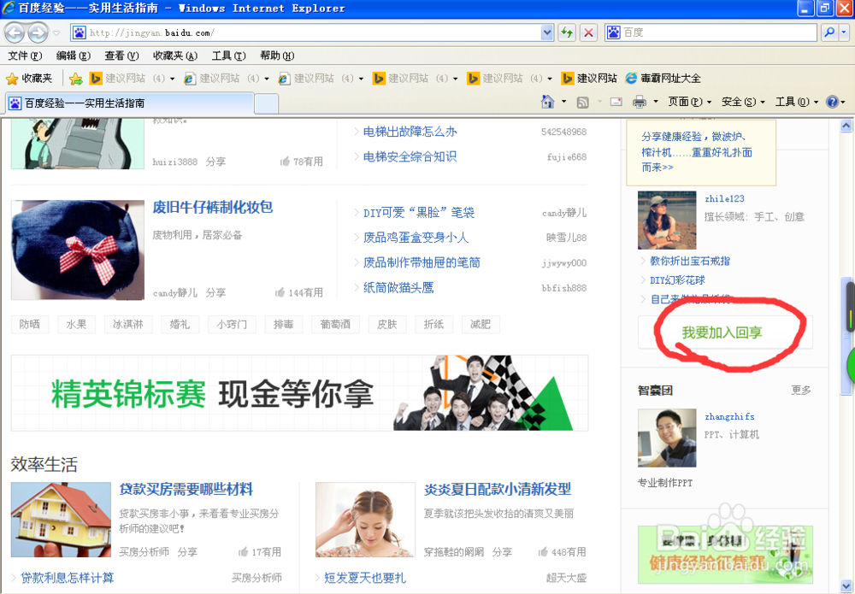Open the 贷款利息怎样计算 link
855x594 pixels.
[x=67, y=578]
